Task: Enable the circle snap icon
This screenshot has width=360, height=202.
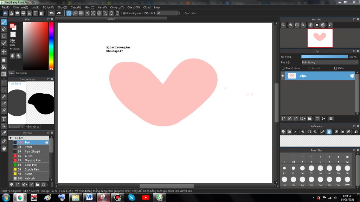Action: coord(99,13)
